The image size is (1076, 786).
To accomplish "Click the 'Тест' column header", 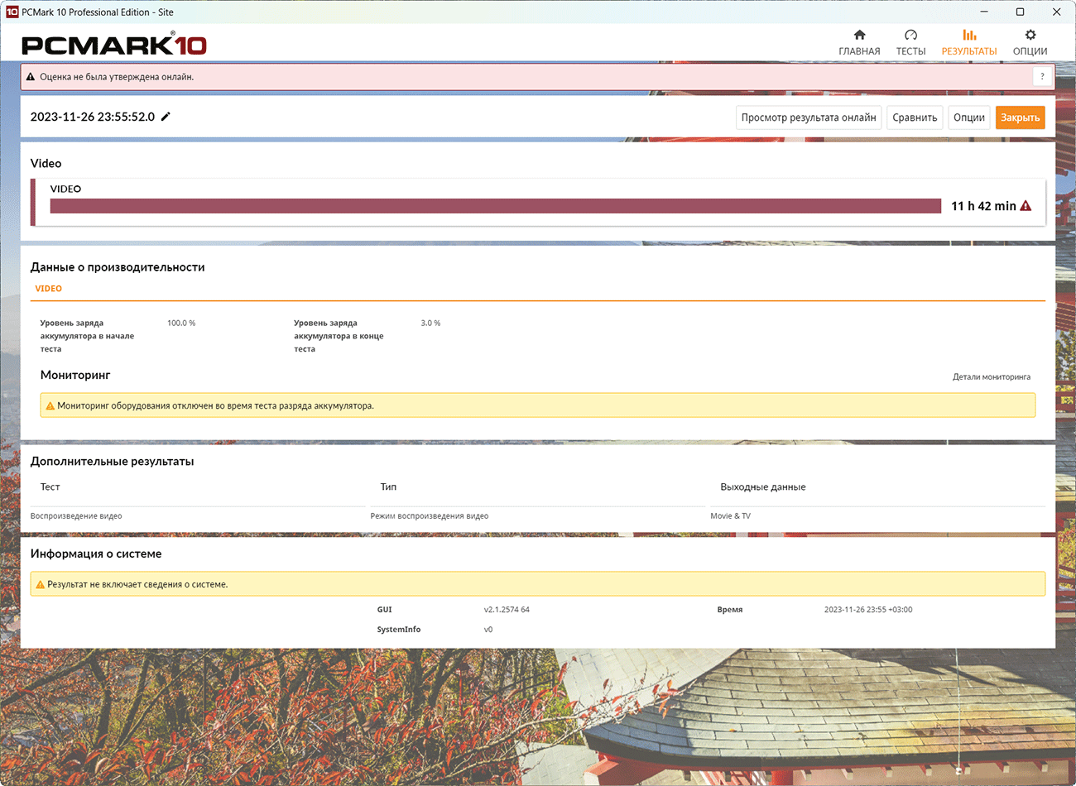I will coord(50,487).
